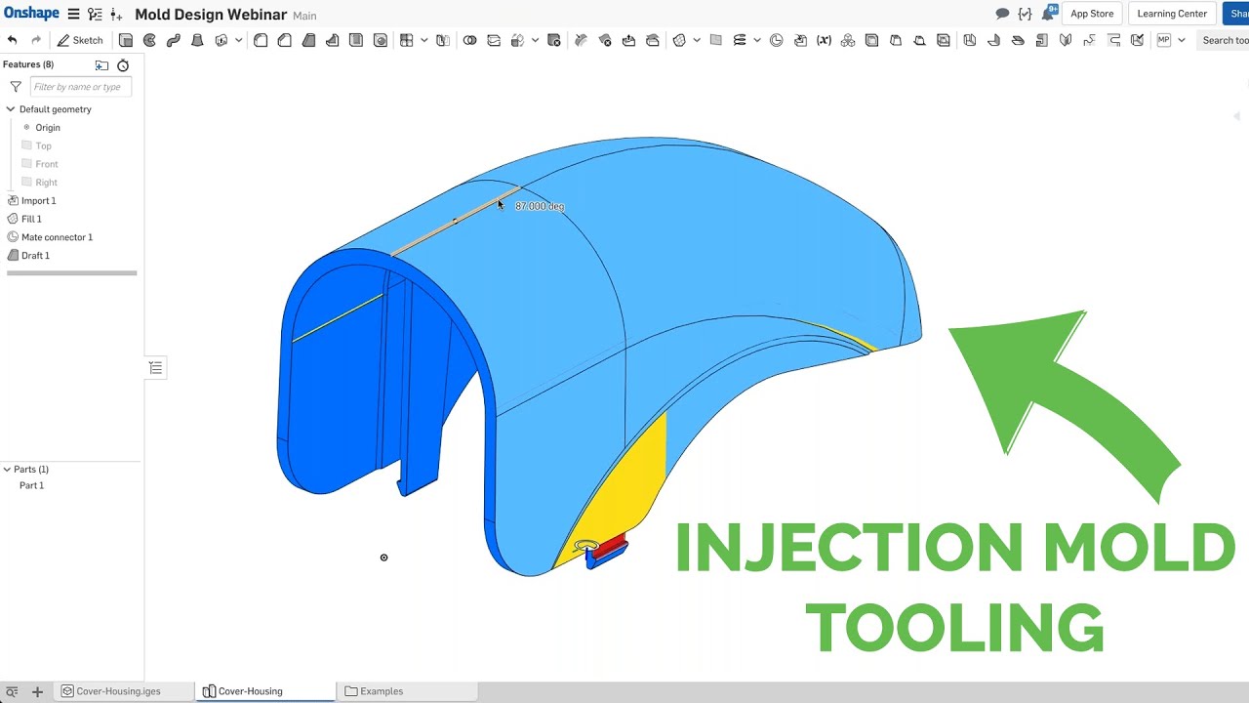The height and width of the screenshot is (703, 1249).
Task: Collapse the Default geometry group
Action: coord(11,109)
